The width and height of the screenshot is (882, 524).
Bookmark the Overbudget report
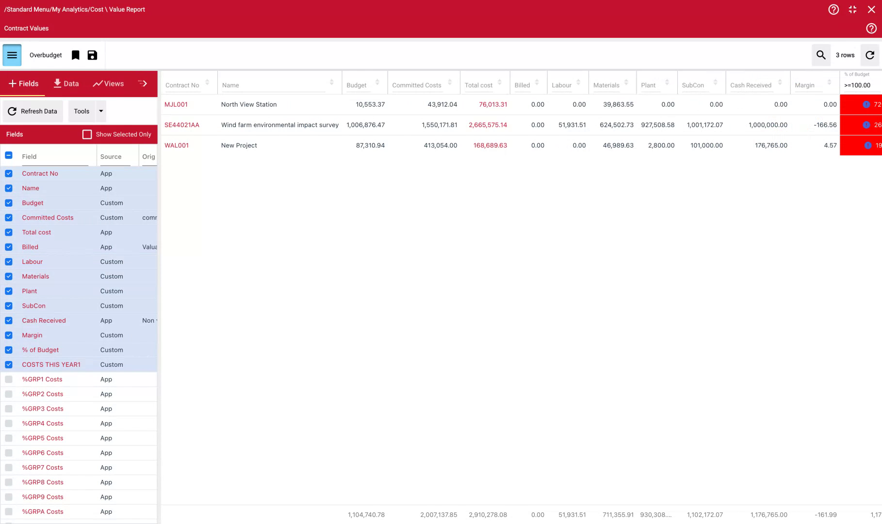(x=75, y=55)
